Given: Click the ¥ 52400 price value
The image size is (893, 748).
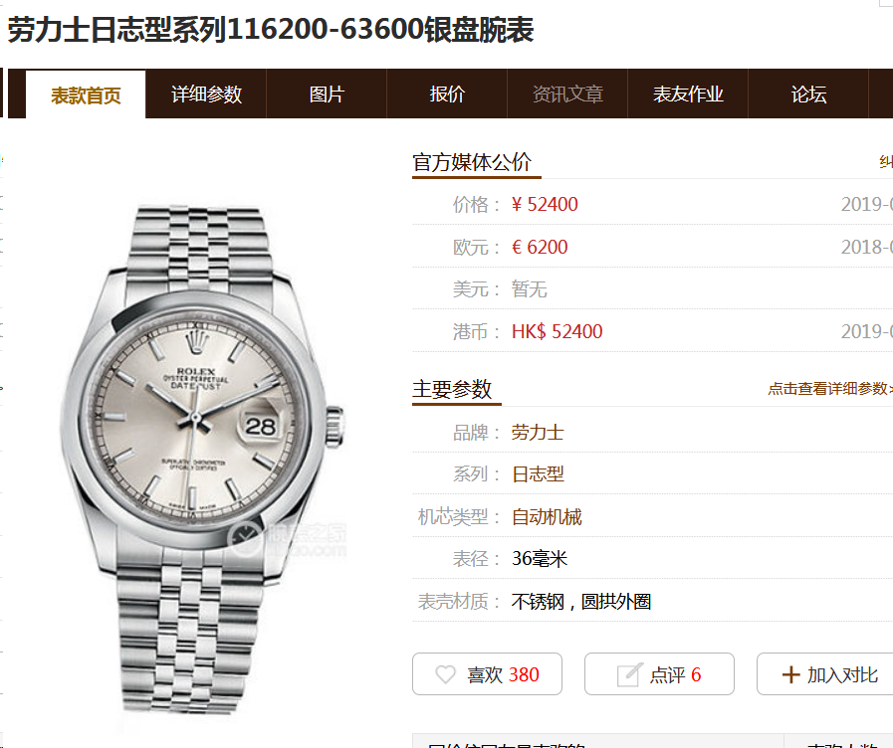Looking at the screenshot, I should [x=545, y=204].
